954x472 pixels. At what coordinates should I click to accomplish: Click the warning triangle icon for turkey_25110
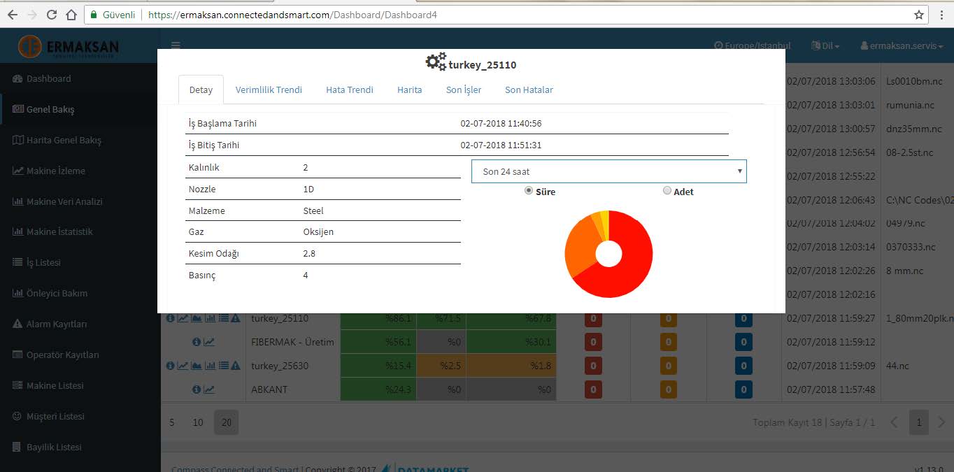[x=236, y=319]
